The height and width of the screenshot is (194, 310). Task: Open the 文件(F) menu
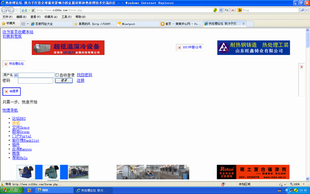click(7, 17)
